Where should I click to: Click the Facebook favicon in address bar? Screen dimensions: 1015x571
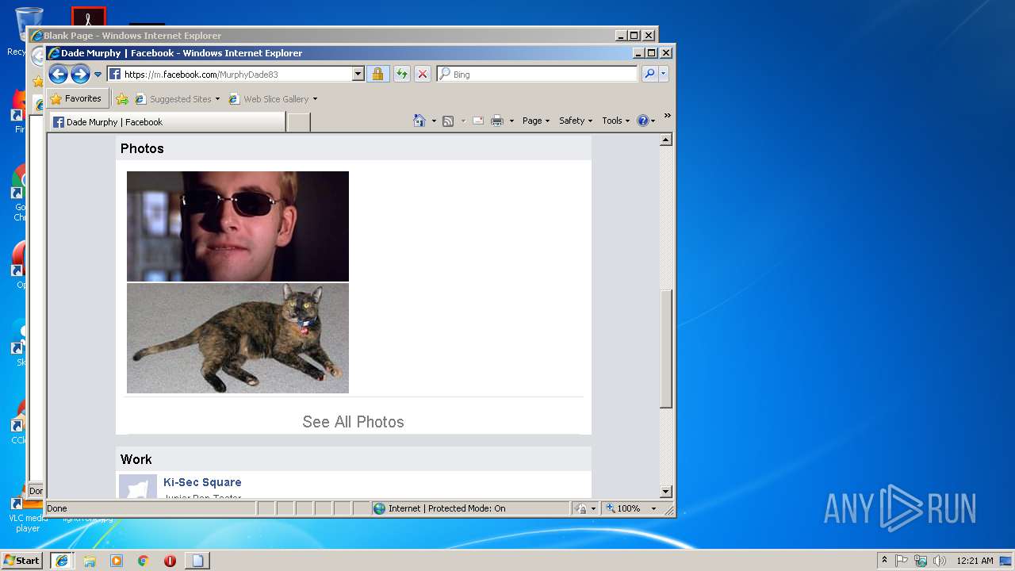click(115, 75)
